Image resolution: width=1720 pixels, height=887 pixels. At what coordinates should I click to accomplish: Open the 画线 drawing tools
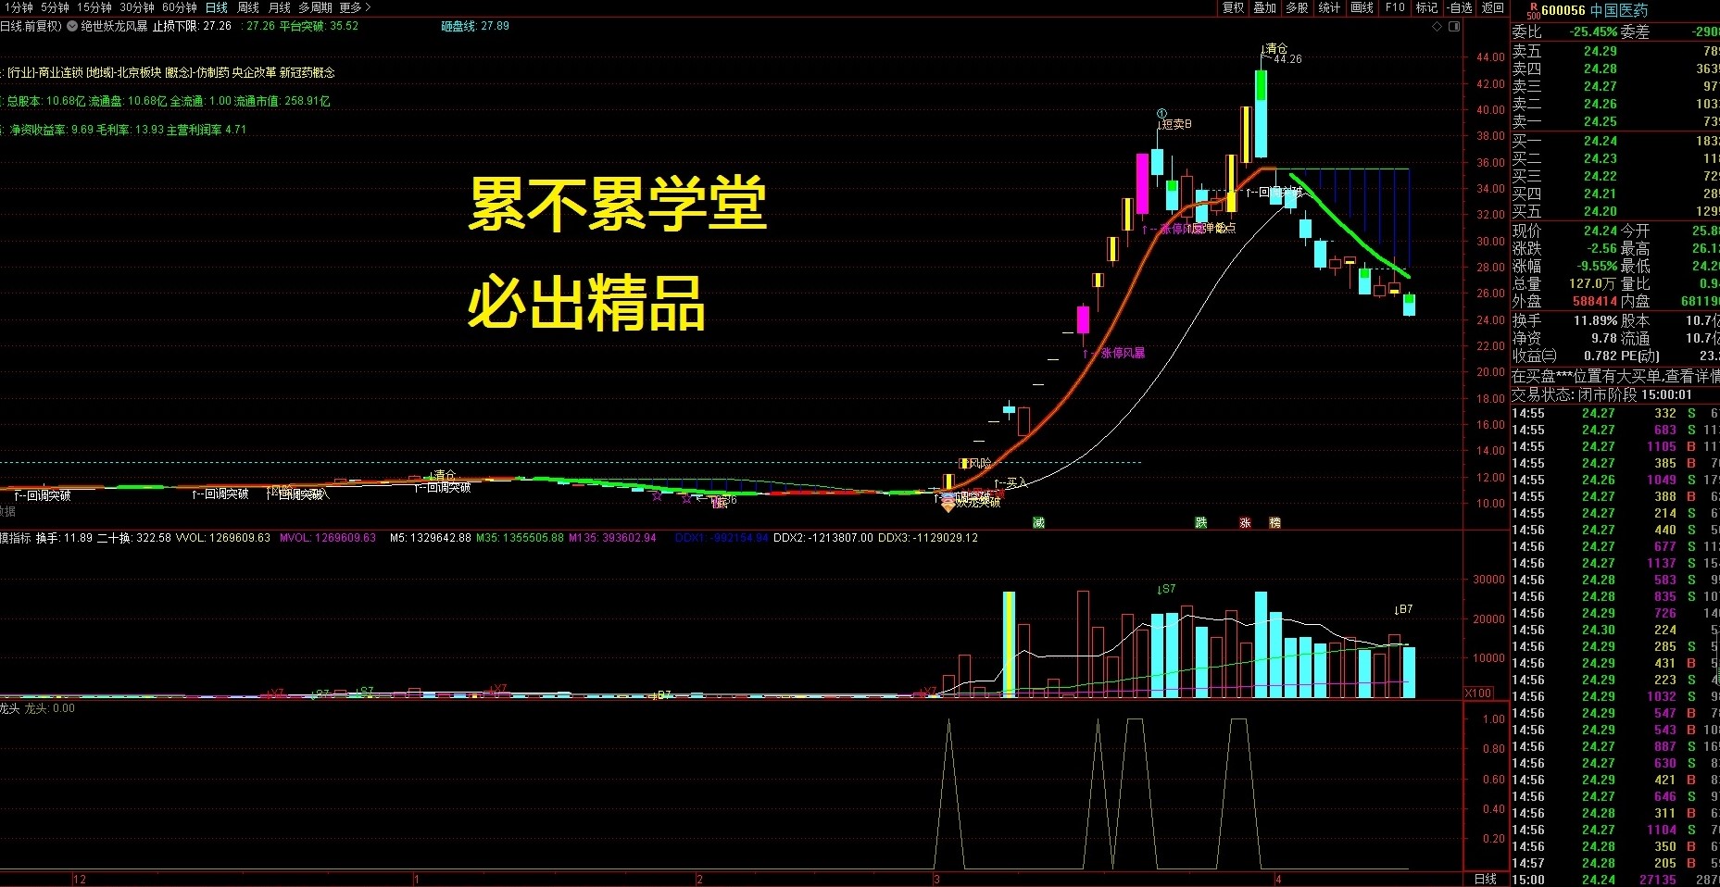coord(1362,7)
